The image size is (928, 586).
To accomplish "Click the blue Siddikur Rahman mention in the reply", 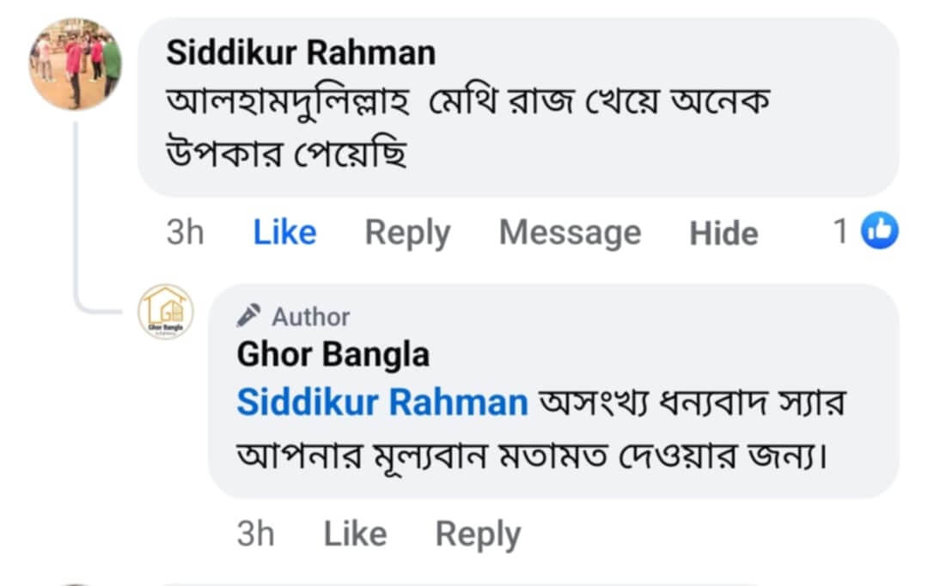I will coord(382,402).
